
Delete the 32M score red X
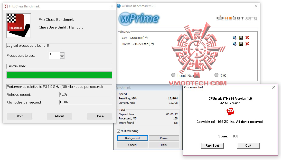pos(247,38)
